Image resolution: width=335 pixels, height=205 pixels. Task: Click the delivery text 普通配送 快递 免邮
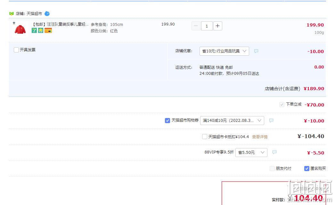point(216,67)
